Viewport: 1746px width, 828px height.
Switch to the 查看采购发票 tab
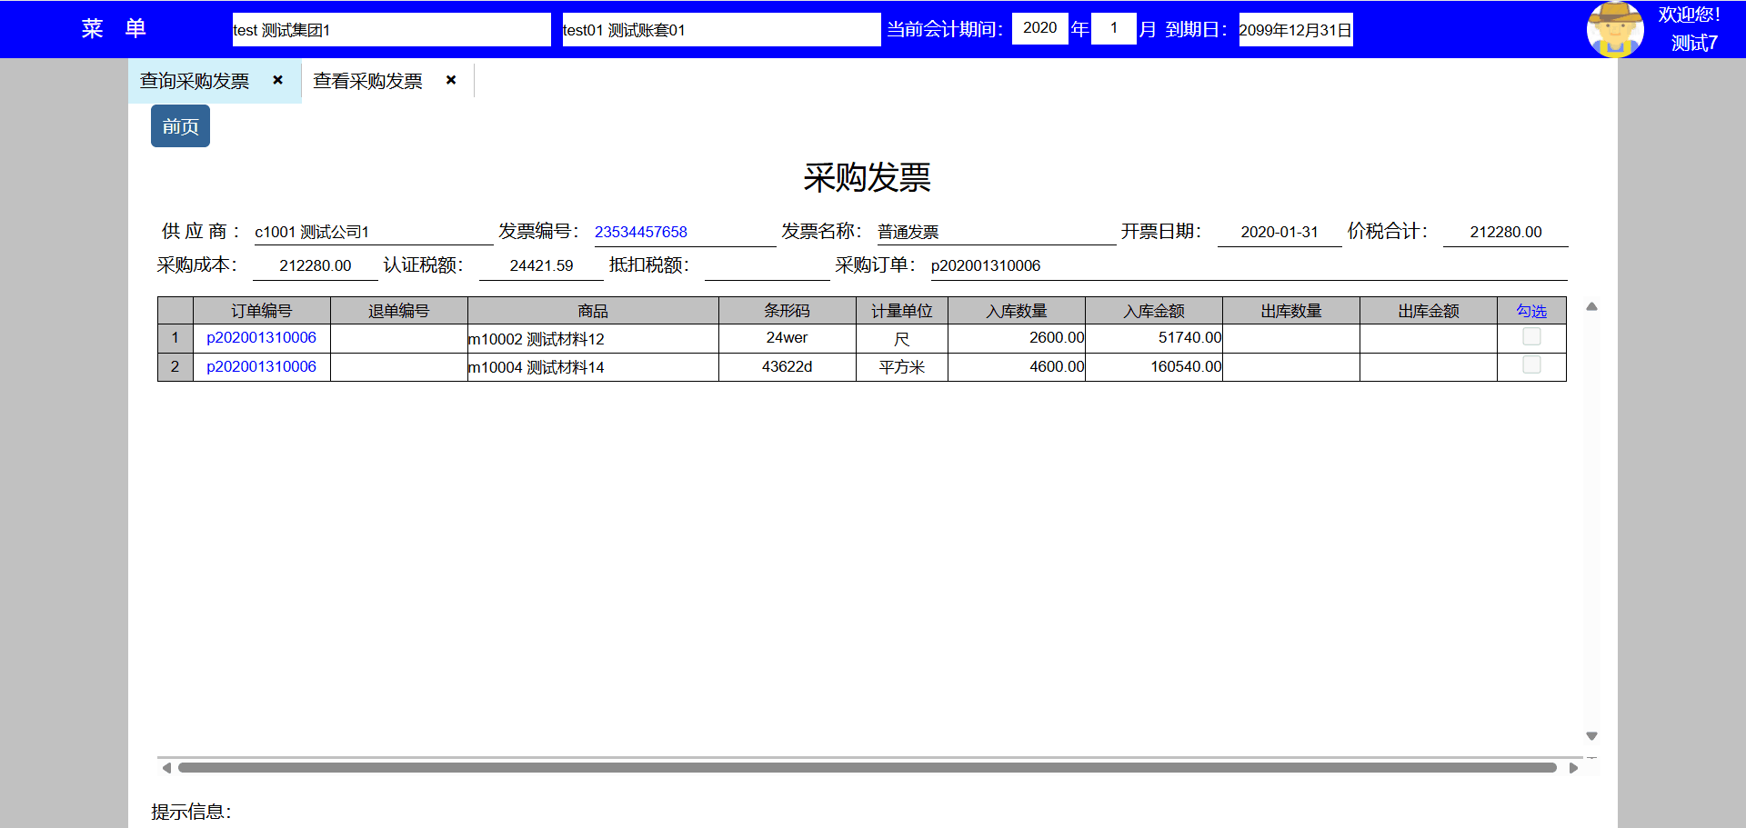point(367,81)
